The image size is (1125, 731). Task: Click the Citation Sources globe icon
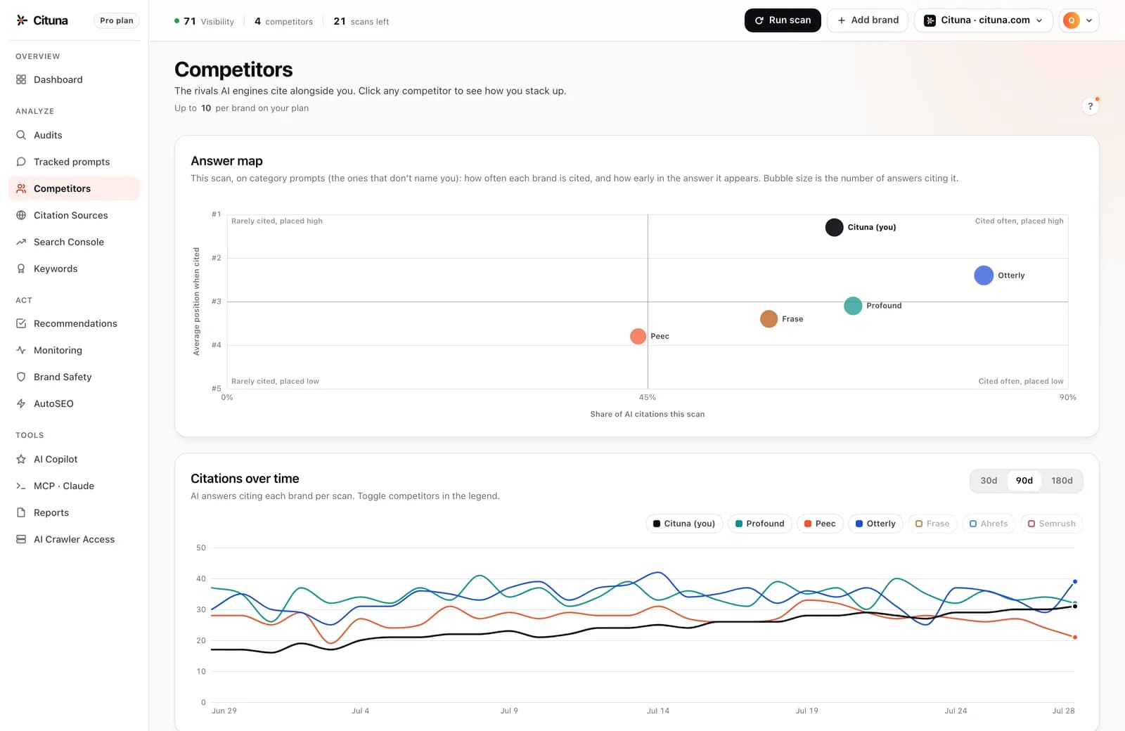point(21,215)
